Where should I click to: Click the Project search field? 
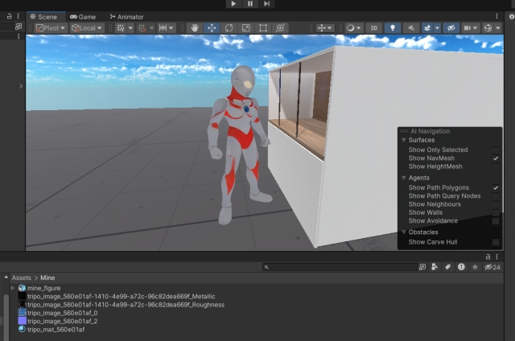click(340, 267)
